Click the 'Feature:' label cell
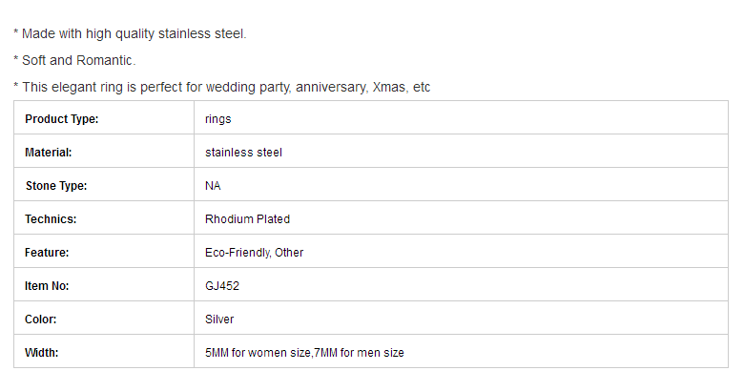 (104, 251)
